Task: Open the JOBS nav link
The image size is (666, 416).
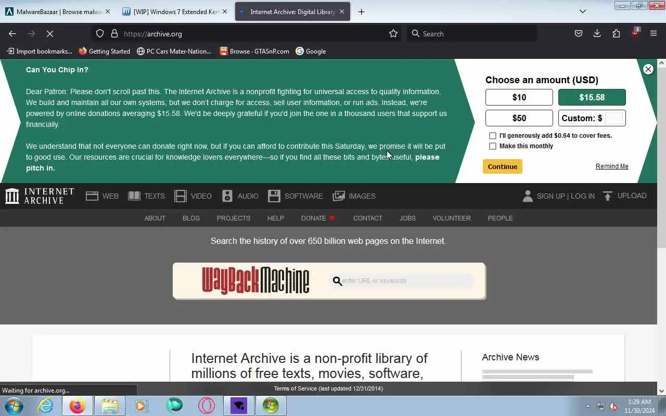Action: pos(407,218)
